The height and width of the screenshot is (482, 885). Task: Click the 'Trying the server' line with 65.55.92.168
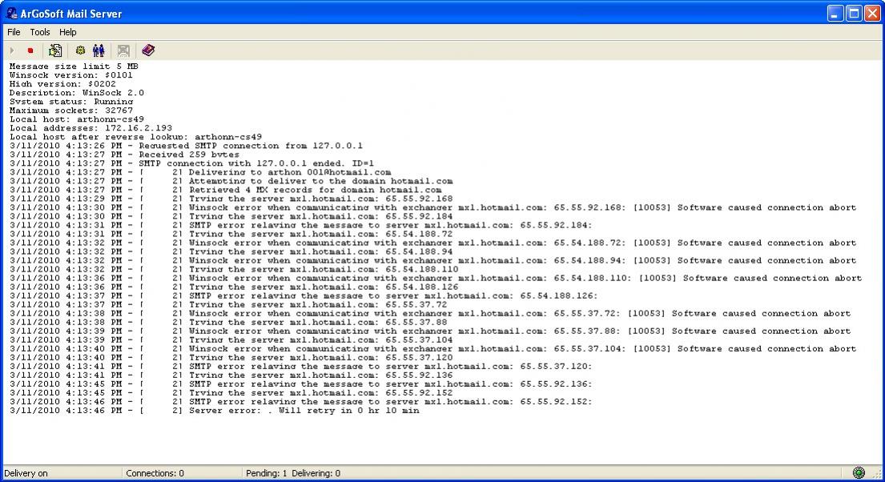pos(231,199)
